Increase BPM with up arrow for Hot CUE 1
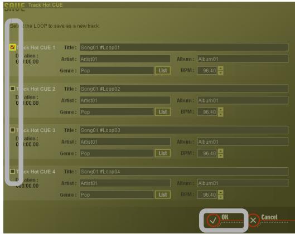 [220, 68]
